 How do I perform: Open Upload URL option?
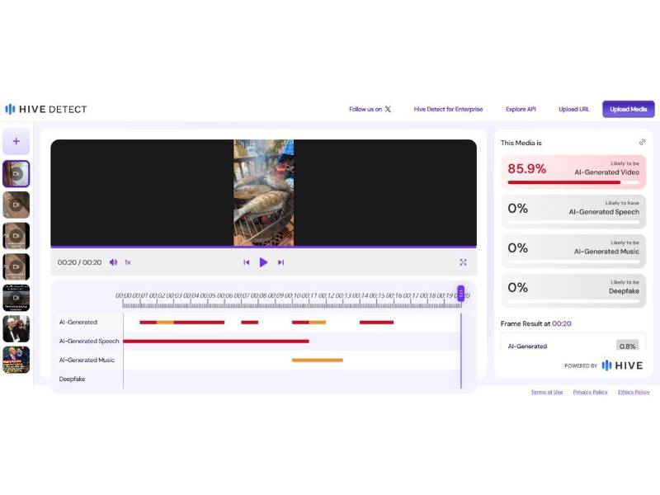(573, 109)
